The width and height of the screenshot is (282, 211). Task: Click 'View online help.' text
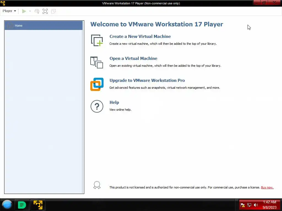pyautogui.click(x=120, y=110)
